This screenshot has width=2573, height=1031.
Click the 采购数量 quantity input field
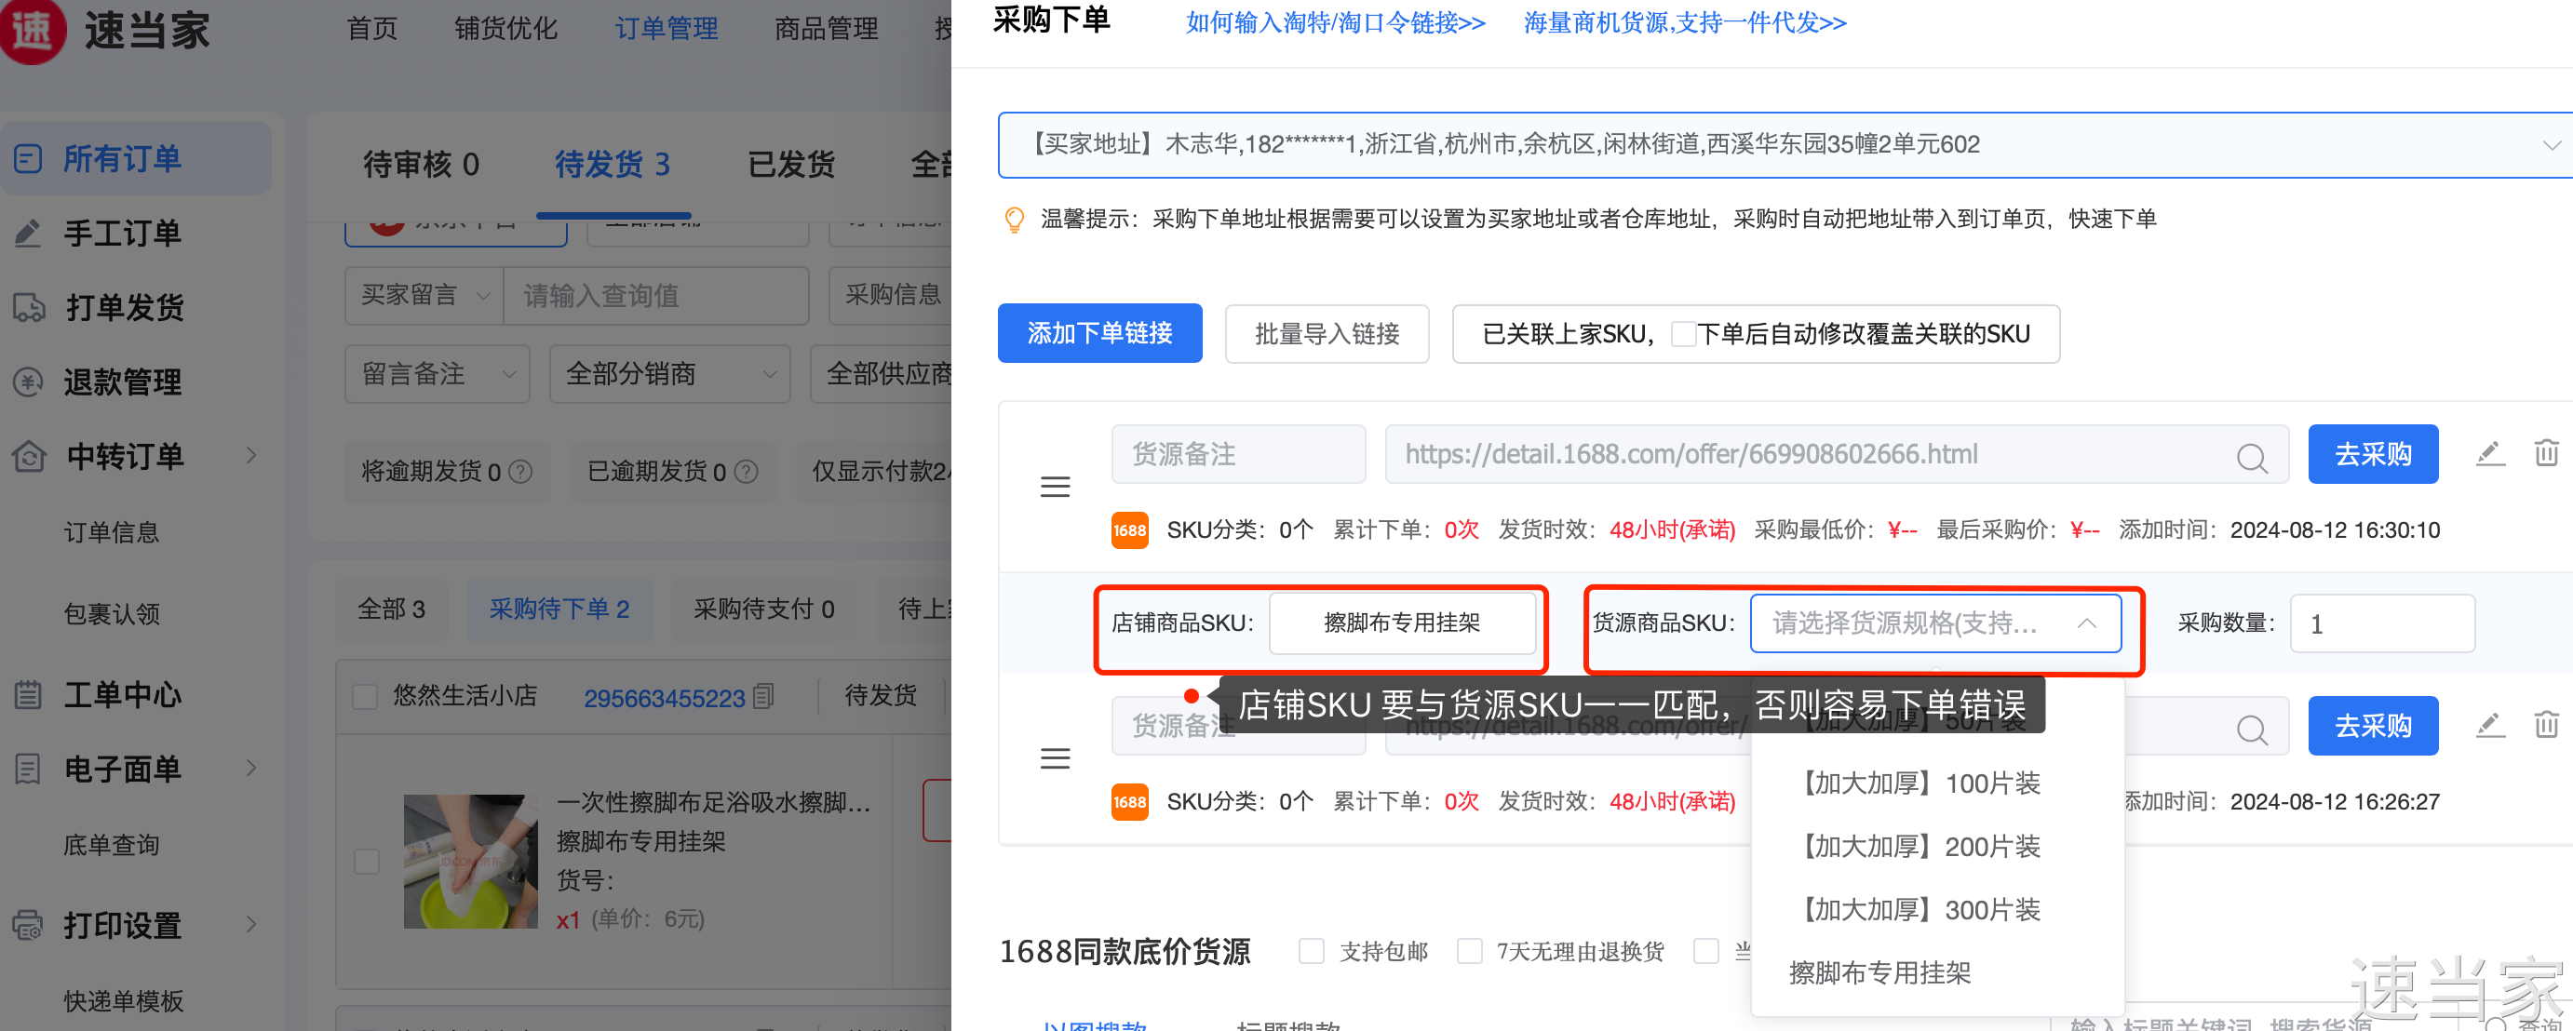pyautogui.click(x=2381, y=623)
